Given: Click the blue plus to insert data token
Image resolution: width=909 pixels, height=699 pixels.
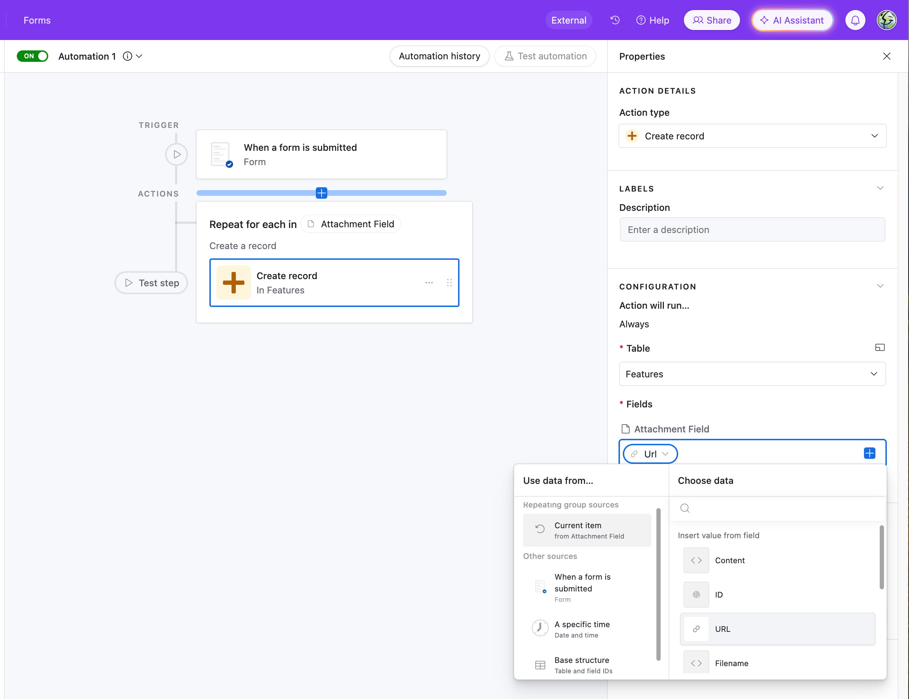Looking at the screenshot, I should 869,453.
